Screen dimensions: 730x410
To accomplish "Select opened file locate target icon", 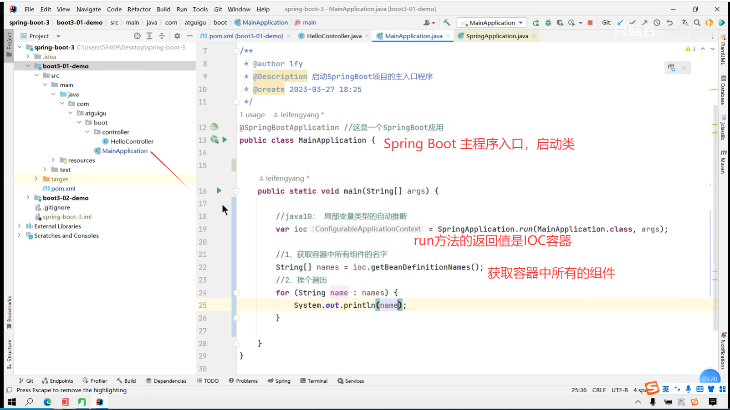I will 137,36.
